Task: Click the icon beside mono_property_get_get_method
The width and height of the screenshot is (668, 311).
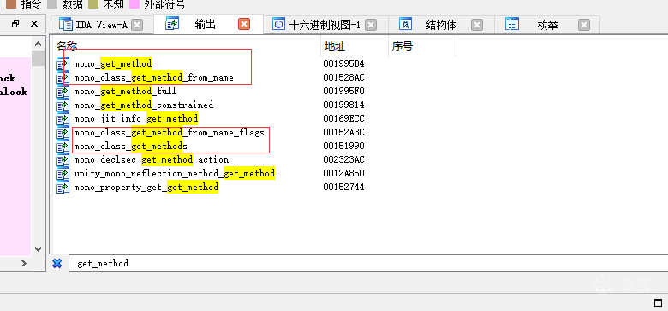Action: [63, 188]
